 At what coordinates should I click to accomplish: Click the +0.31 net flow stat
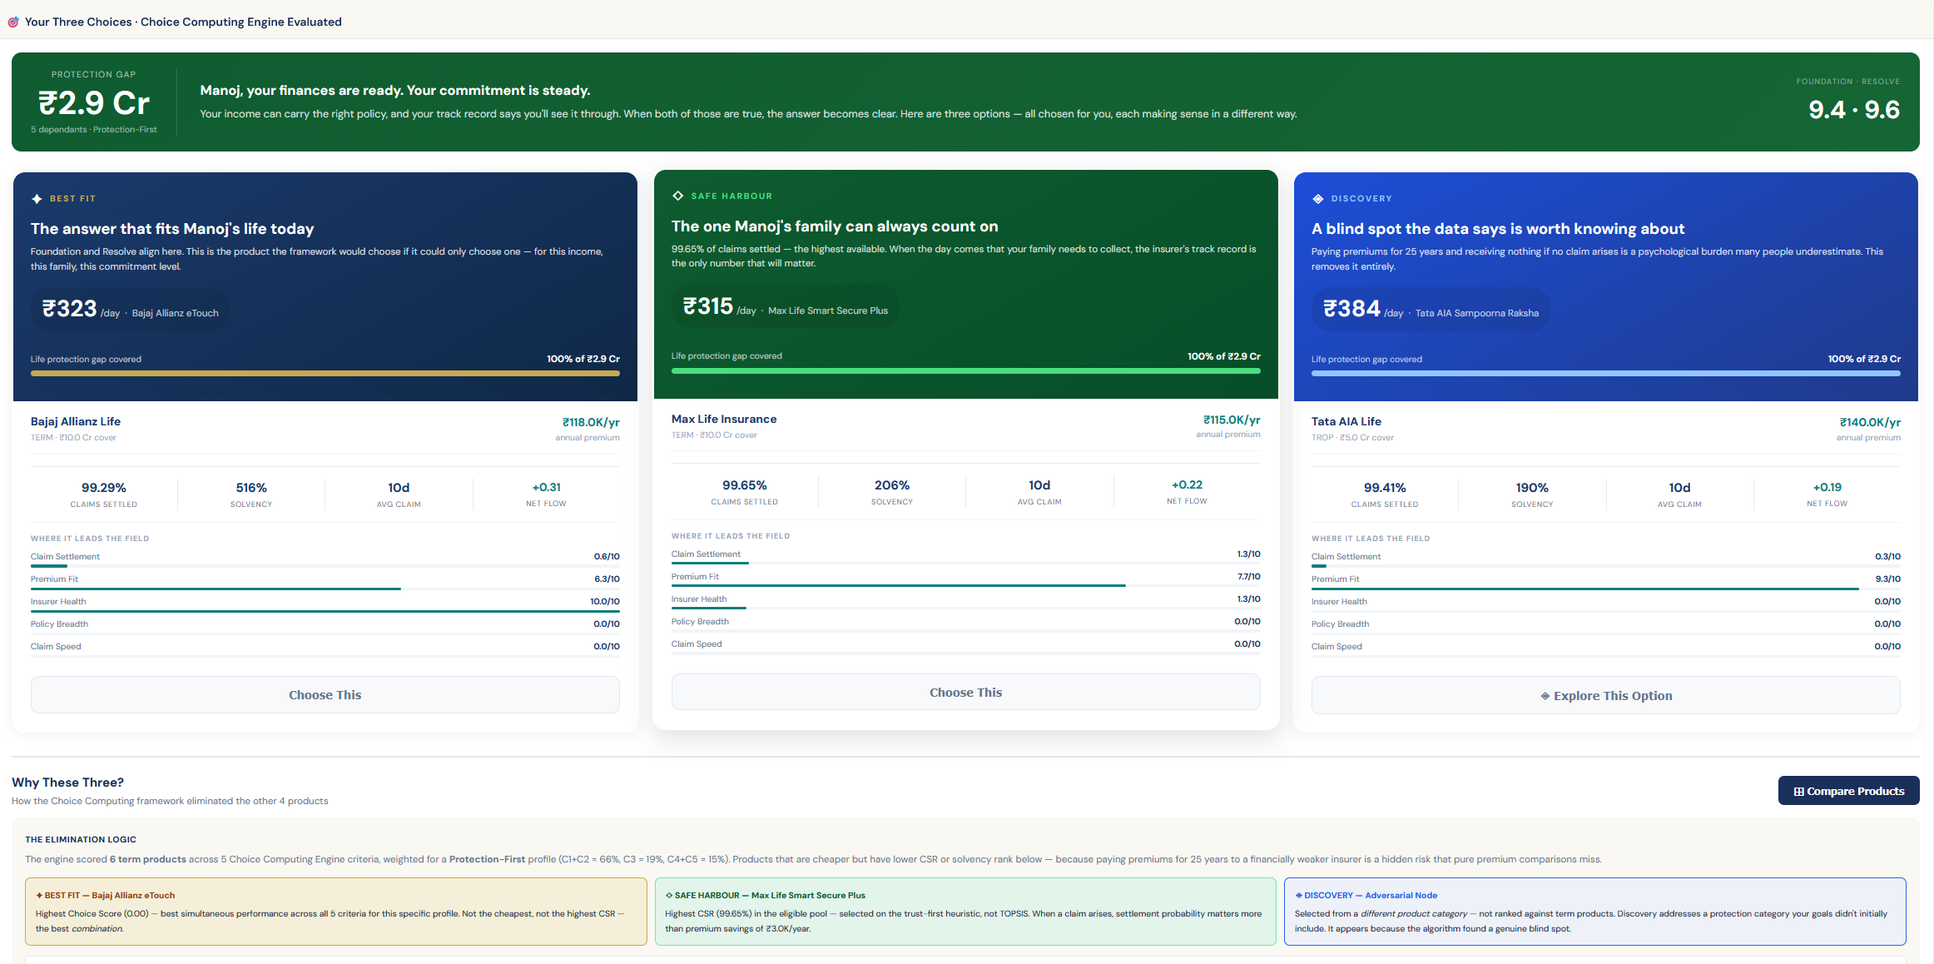click(546, 494)
